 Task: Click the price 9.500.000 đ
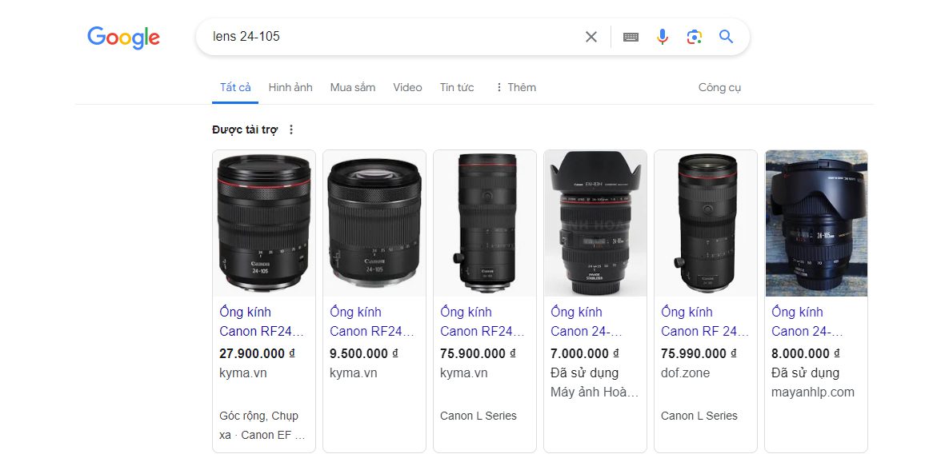coord(364,353)
